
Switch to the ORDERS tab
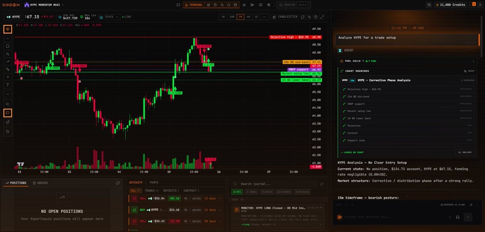point(41,183)
